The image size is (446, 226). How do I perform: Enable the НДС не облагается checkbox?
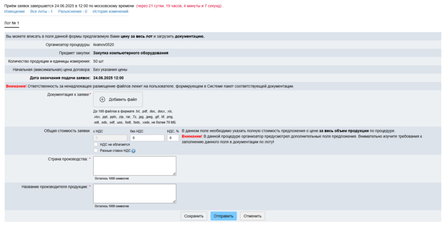pos(96,144)
